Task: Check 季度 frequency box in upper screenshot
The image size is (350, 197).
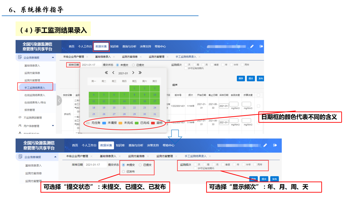Action: pyautogui.click(x=212, y=65)
